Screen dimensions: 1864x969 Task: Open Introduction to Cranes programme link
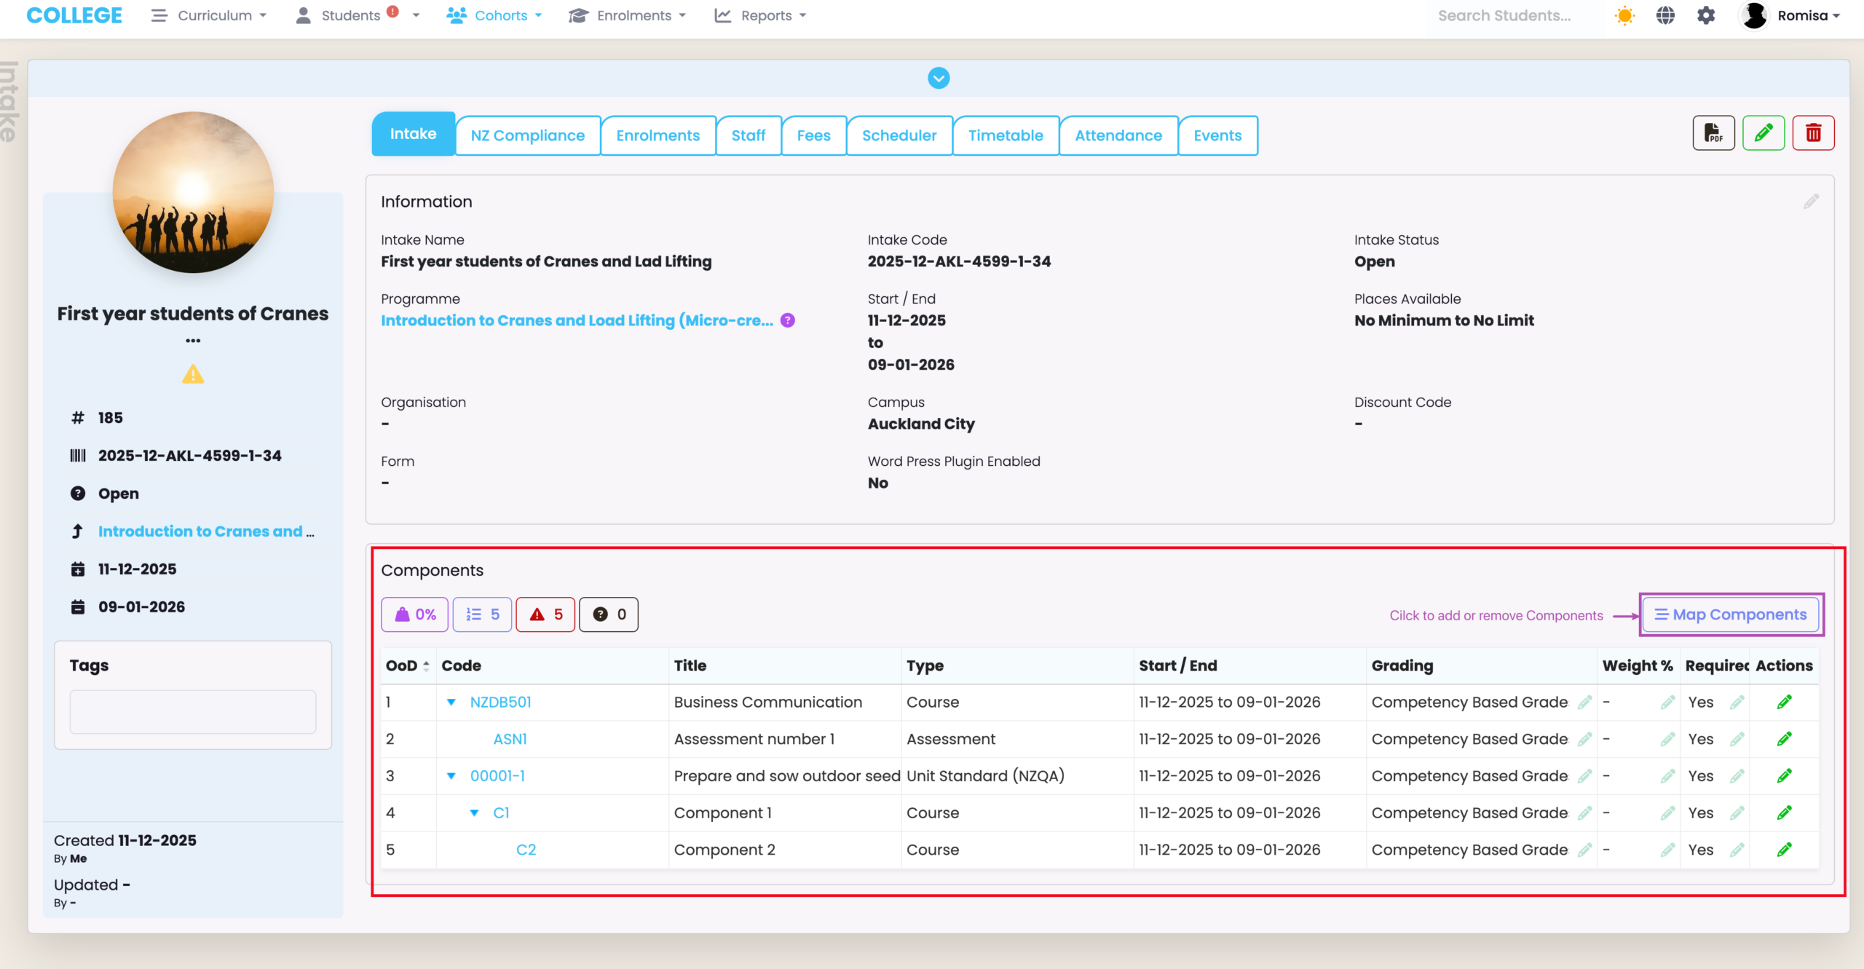(577, 320)
